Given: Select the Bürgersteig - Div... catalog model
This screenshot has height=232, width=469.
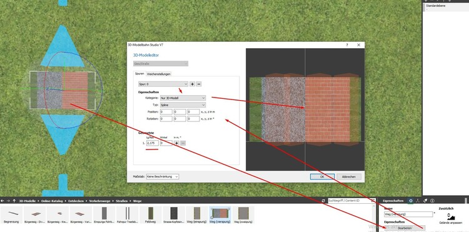Looking at the screenshot, I should [34, 215].
